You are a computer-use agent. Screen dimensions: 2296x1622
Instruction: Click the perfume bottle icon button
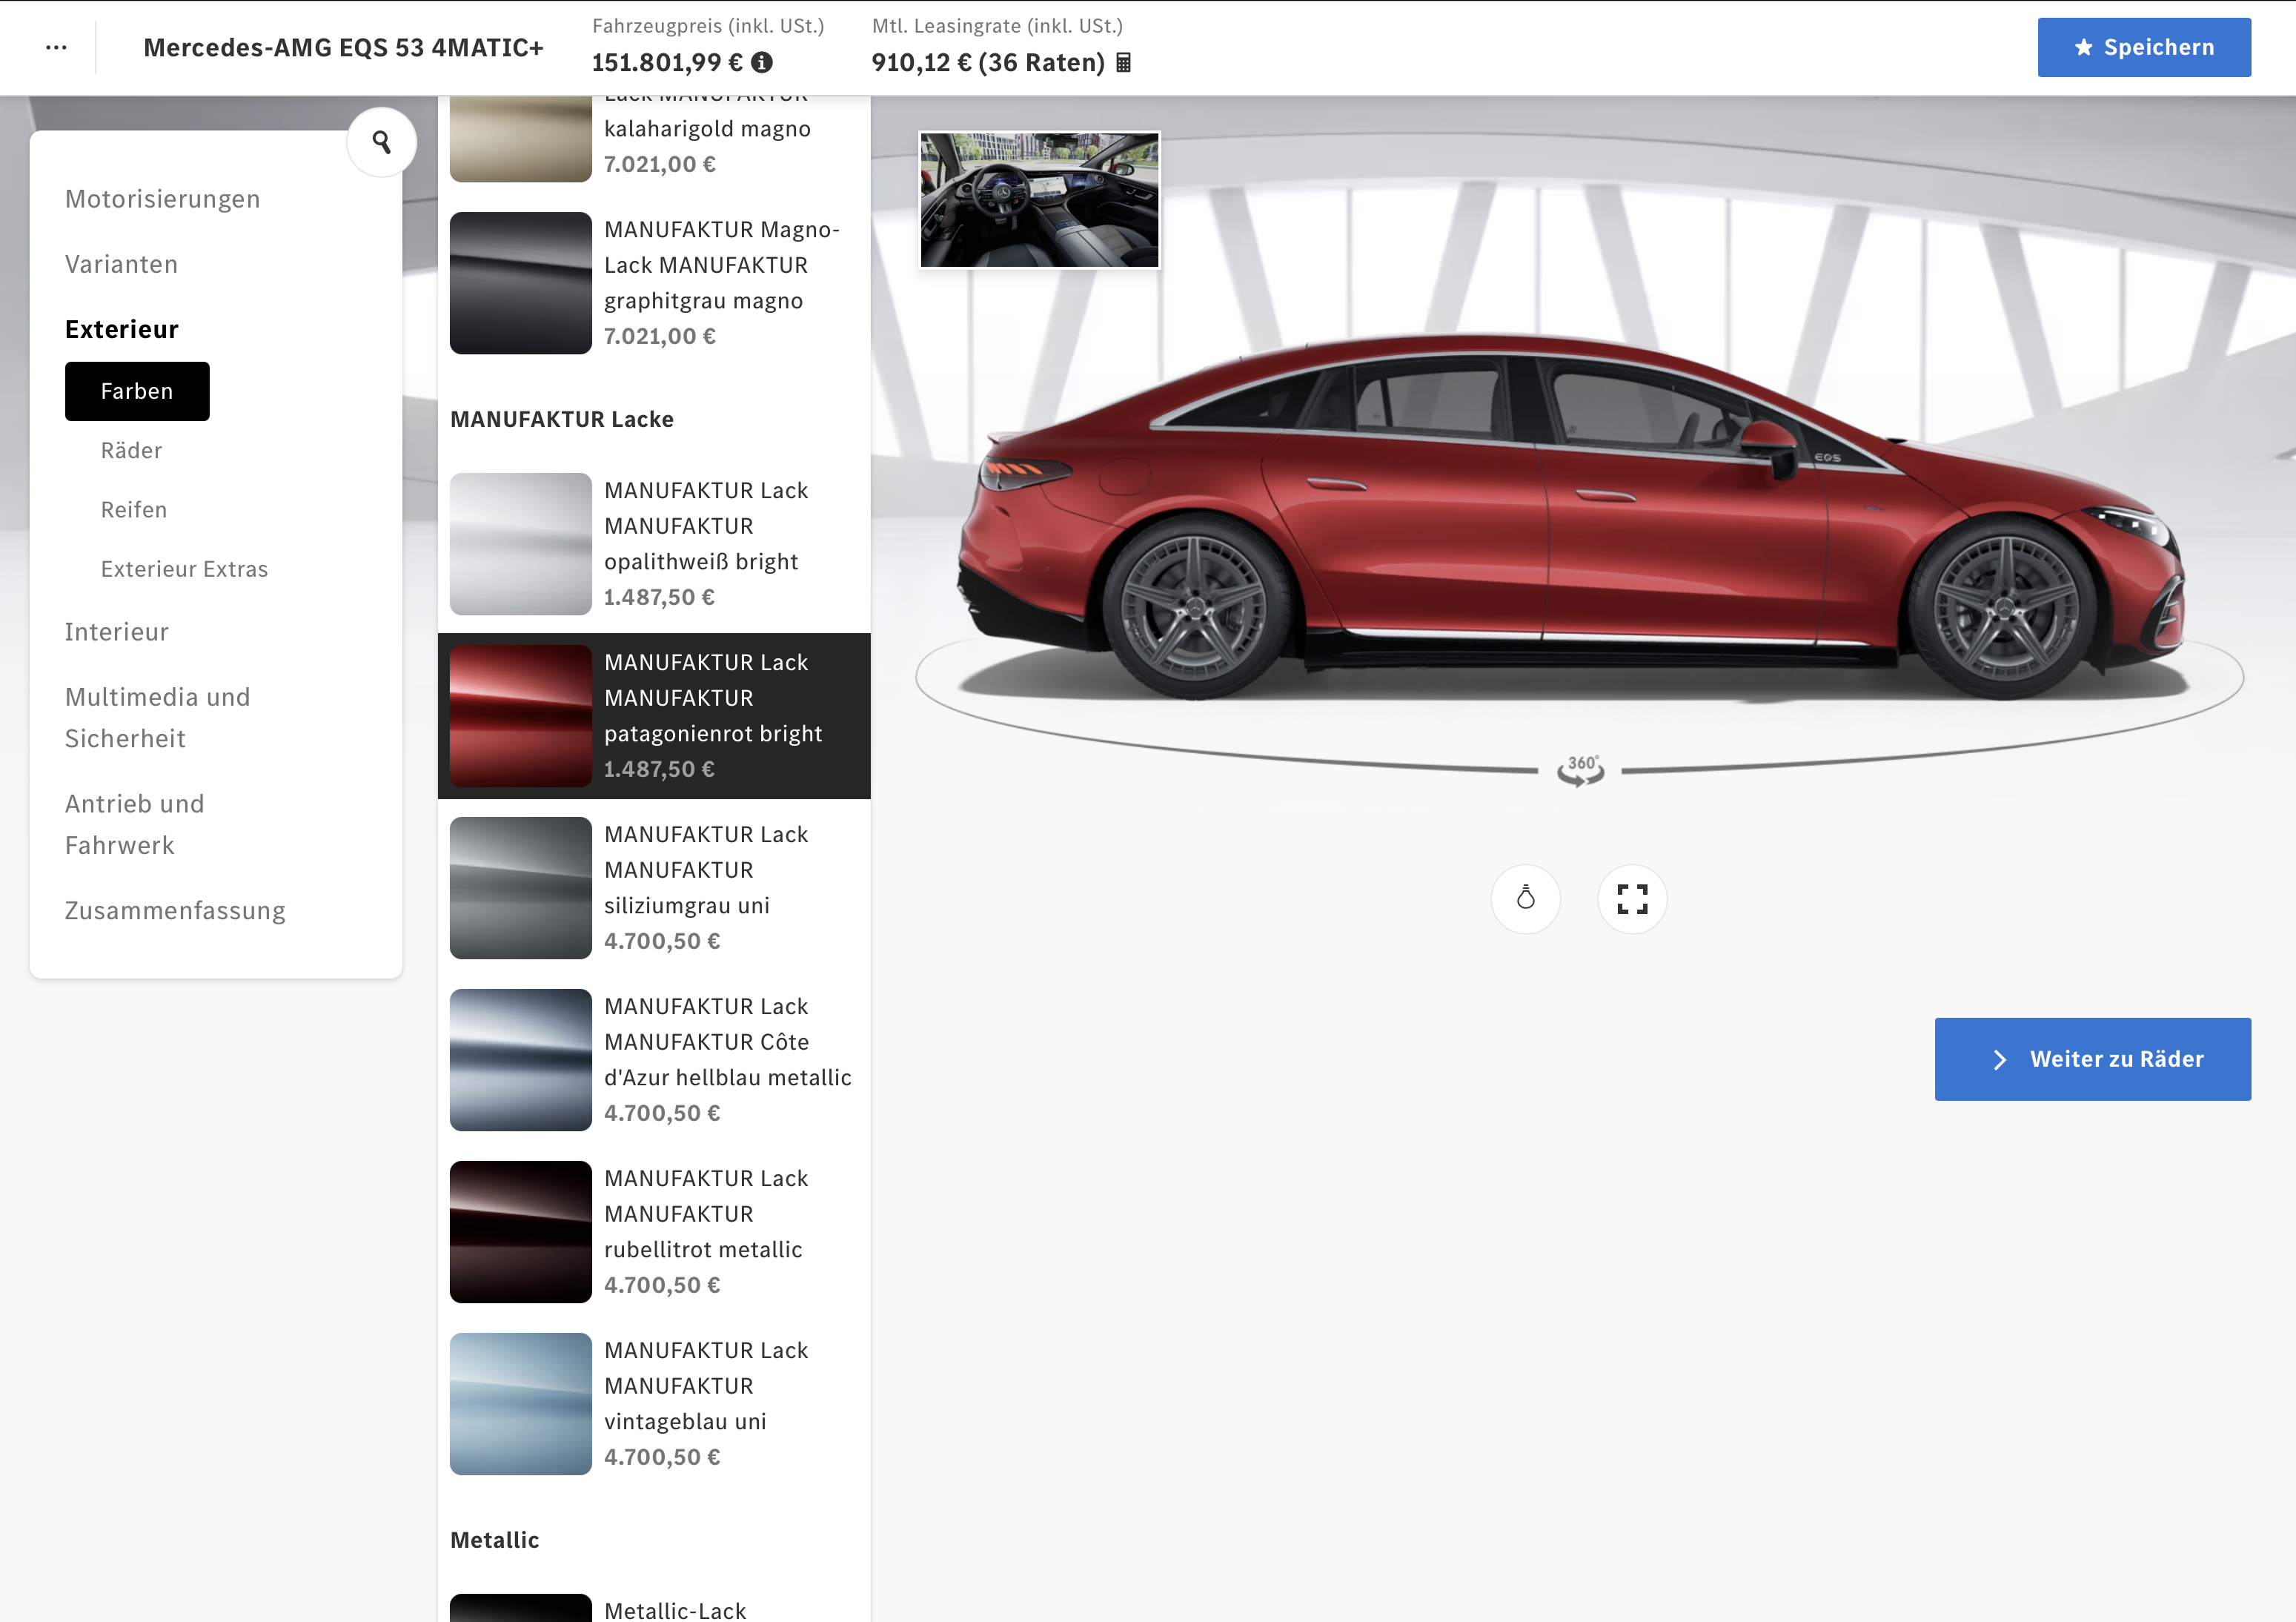pyautogui.click(x=1525, y=898)
